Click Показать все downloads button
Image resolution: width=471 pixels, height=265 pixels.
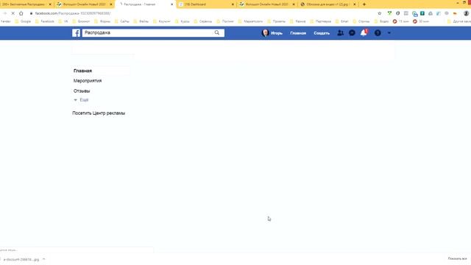(457, 258)
